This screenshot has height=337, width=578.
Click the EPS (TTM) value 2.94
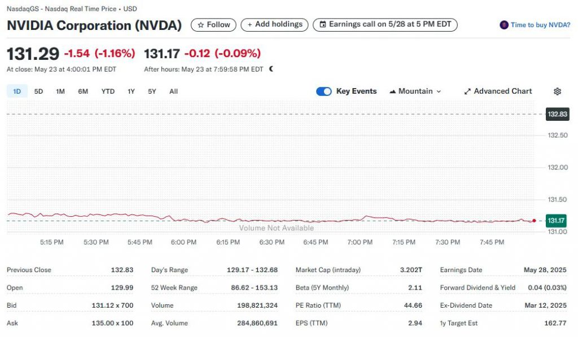(415, 323)
